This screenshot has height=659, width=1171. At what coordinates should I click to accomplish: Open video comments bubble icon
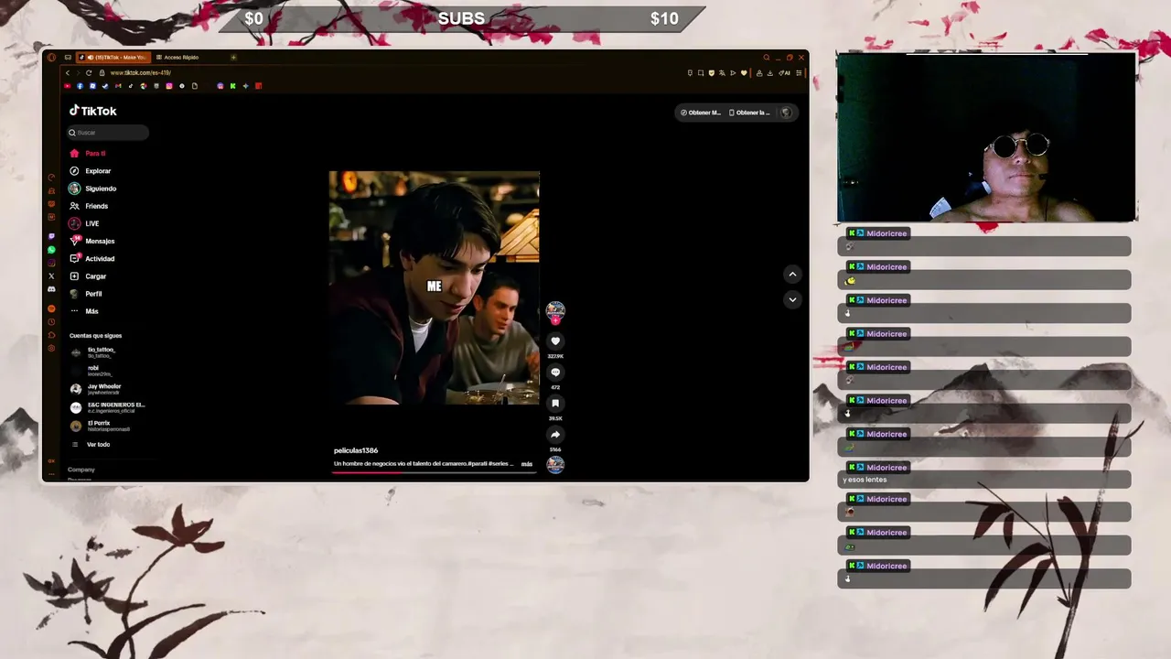555,373
